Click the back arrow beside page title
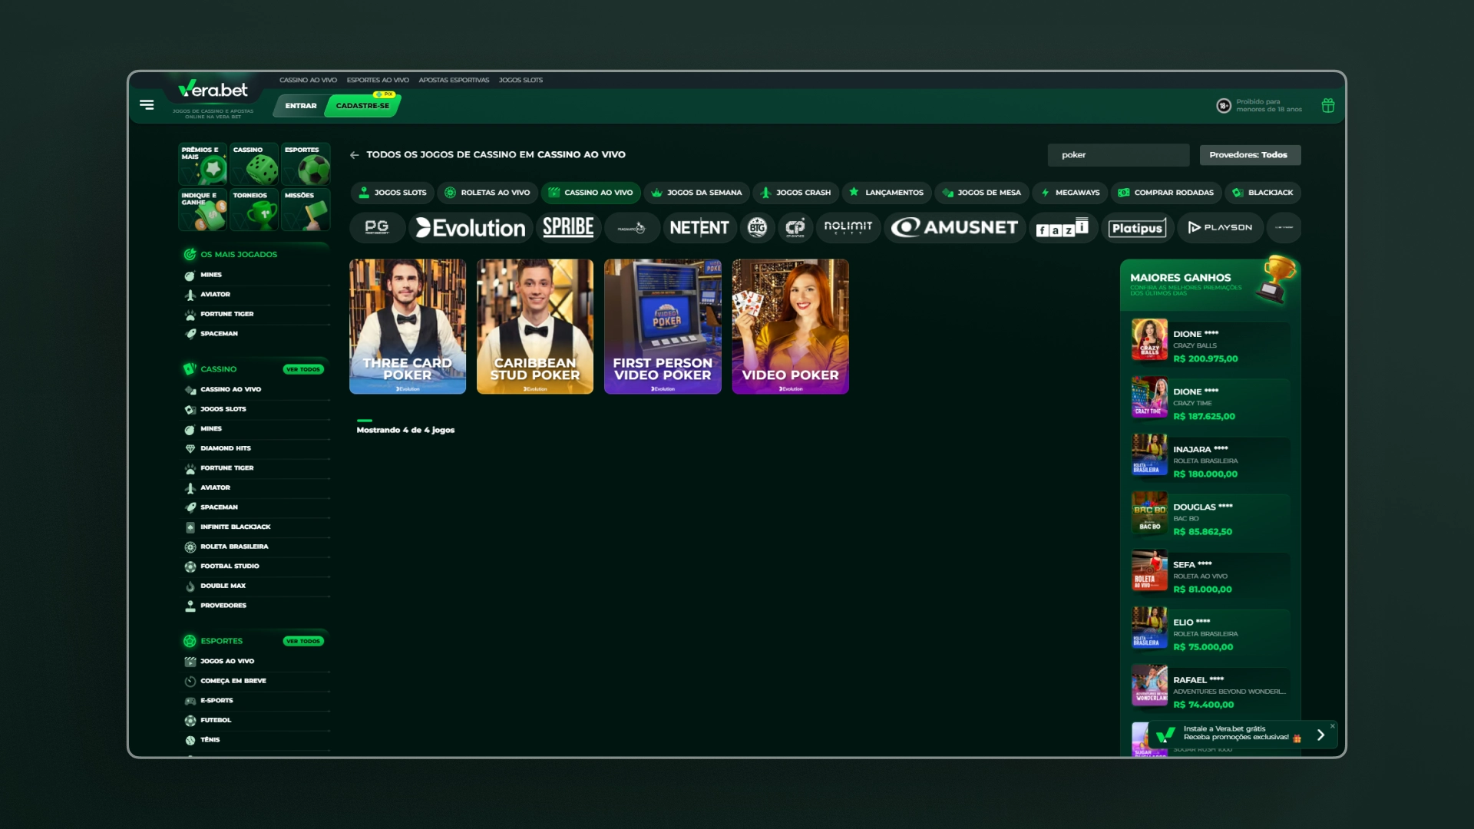The height and width of the screenshot is (829, 1474). (x=354, y=155)
